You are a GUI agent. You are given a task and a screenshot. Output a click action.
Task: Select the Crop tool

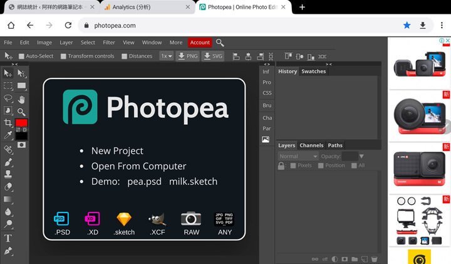[x=8, y=123]
